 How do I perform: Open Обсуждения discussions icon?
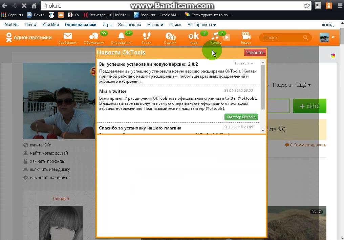coord(94,38)
